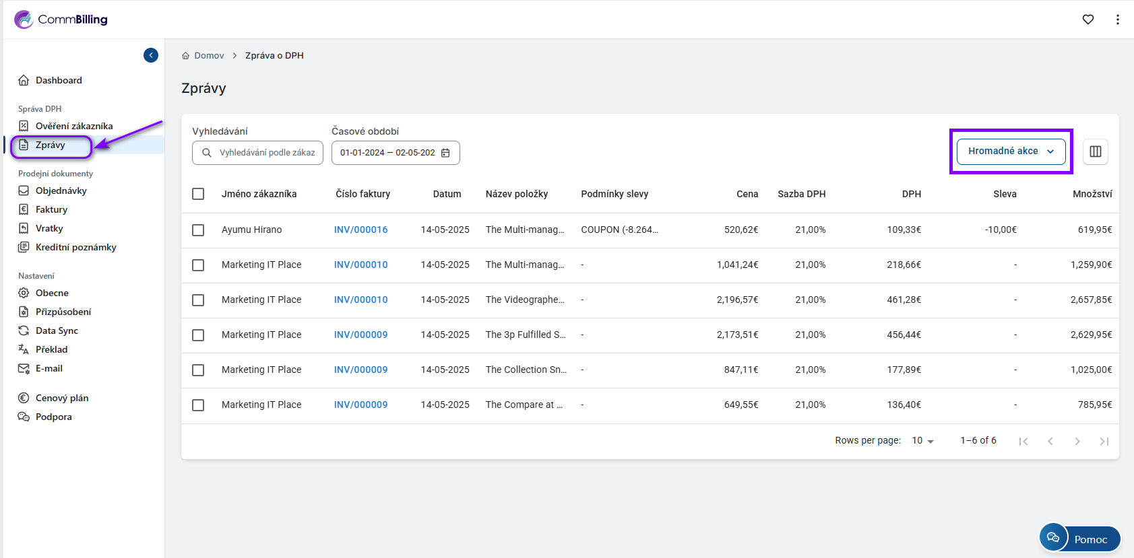Click the heart favorites icon
This screenshot has height=558, width=1134.
1088,20
